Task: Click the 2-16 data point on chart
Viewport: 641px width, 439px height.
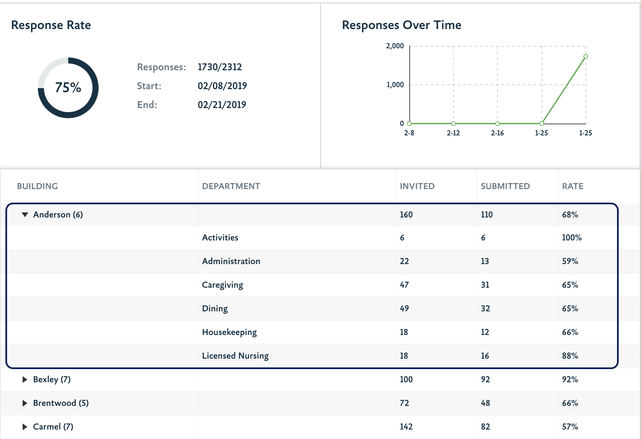Action: [x=497, y=124]
